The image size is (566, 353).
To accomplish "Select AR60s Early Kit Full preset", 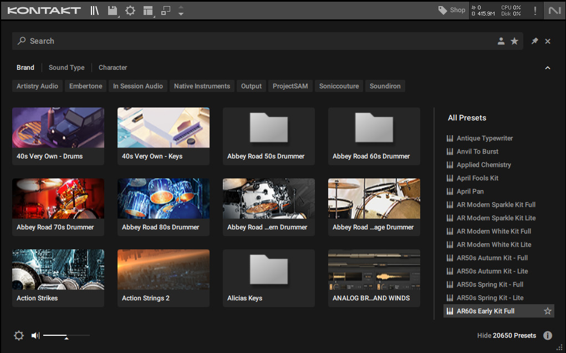I will pos(499,311).
